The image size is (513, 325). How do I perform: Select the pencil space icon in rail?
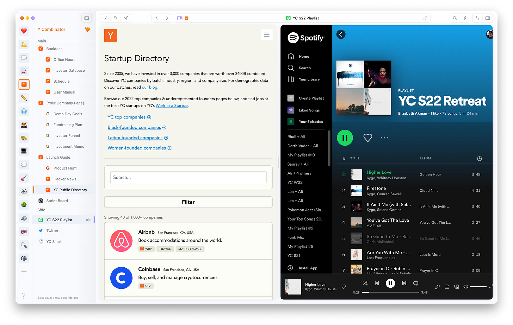pyautogui.click(x=24, y=98)
